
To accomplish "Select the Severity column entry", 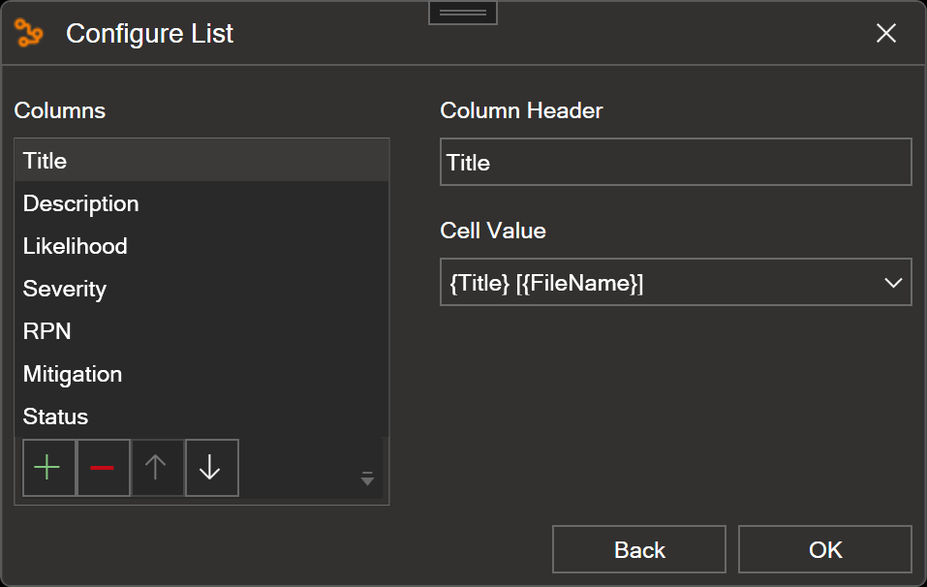I will [x=201, y=289].
